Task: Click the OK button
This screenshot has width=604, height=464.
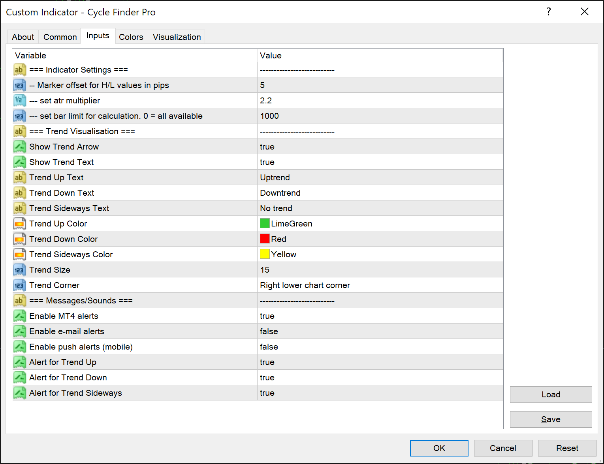Action: 439,448
